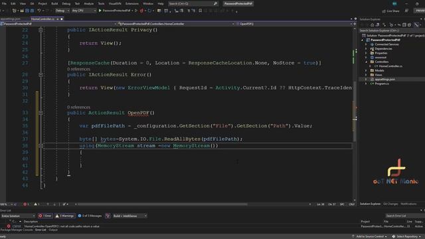The width and height of the screenshot is (425, 239).
Task: Toggle the 0 of 3 Messages filter
Action: click(x=90, y=216)
